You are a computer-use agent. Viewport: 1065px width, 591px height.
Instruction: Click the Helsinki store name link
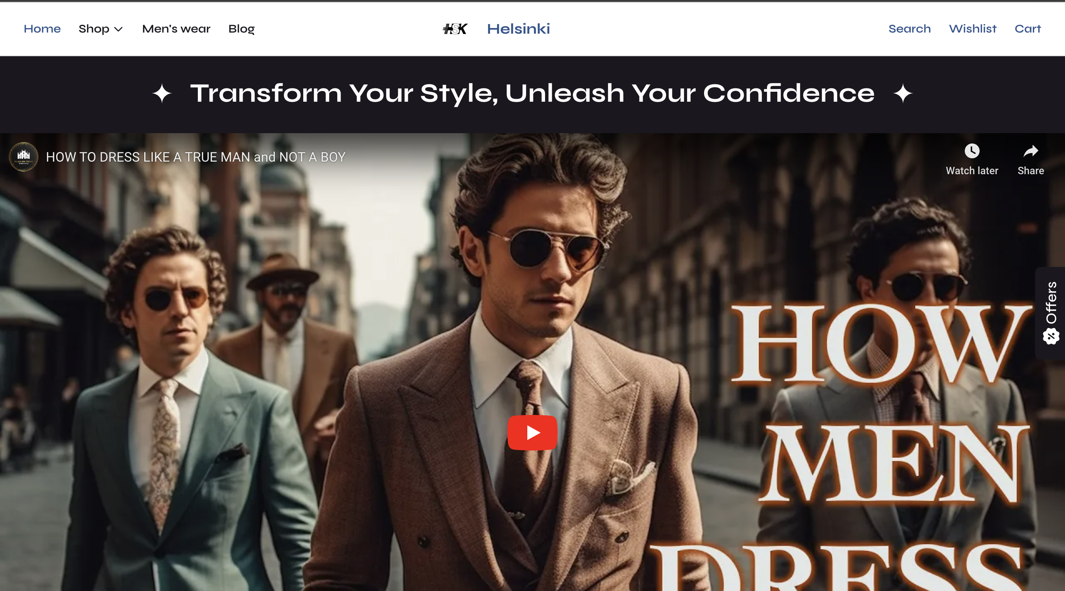(518, 28)
